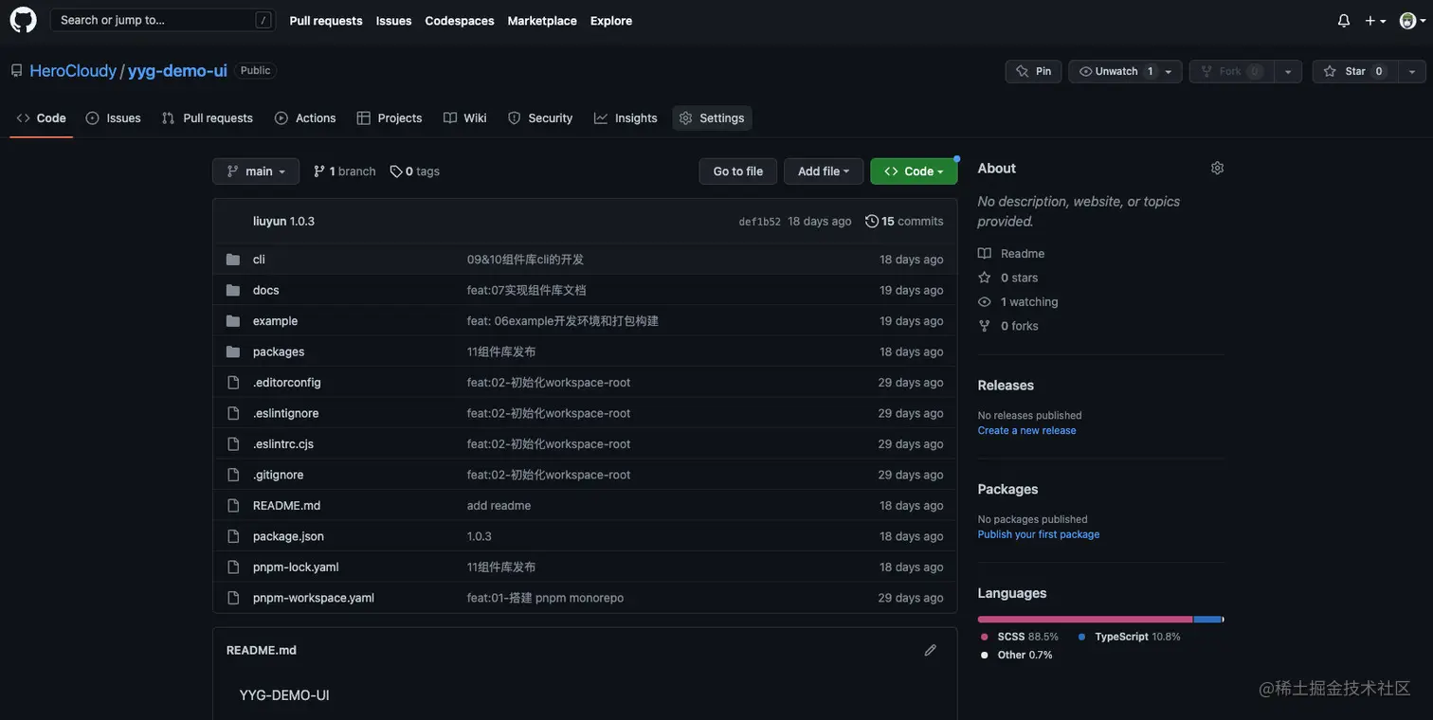Select the Code tab
1433x720 pixels.
(42, 118)
